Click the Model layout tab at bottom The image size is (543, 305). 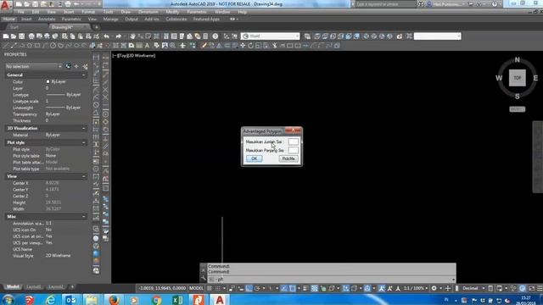pyautogui.click(x=13, y=286)
